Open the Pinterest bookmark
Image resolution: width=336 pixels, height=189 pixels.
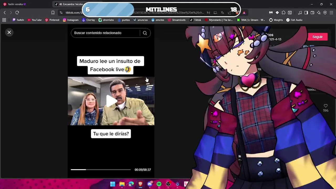[x=52, y=20]
